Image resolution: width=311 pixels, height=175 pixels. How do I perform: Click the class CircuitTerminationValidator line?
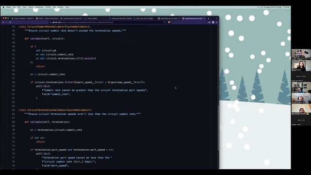pyautogui.click(x=55, y=110)
